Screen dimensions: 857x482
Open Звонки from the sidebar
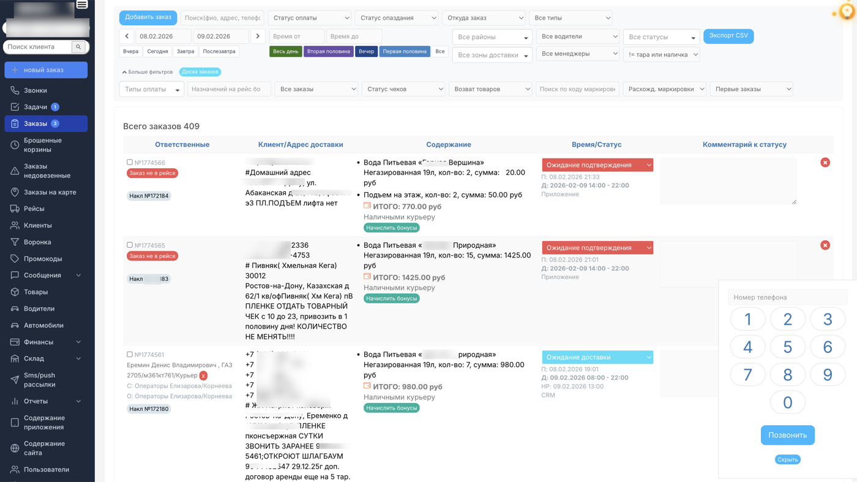pyautogui.click(x=36, y=91)
